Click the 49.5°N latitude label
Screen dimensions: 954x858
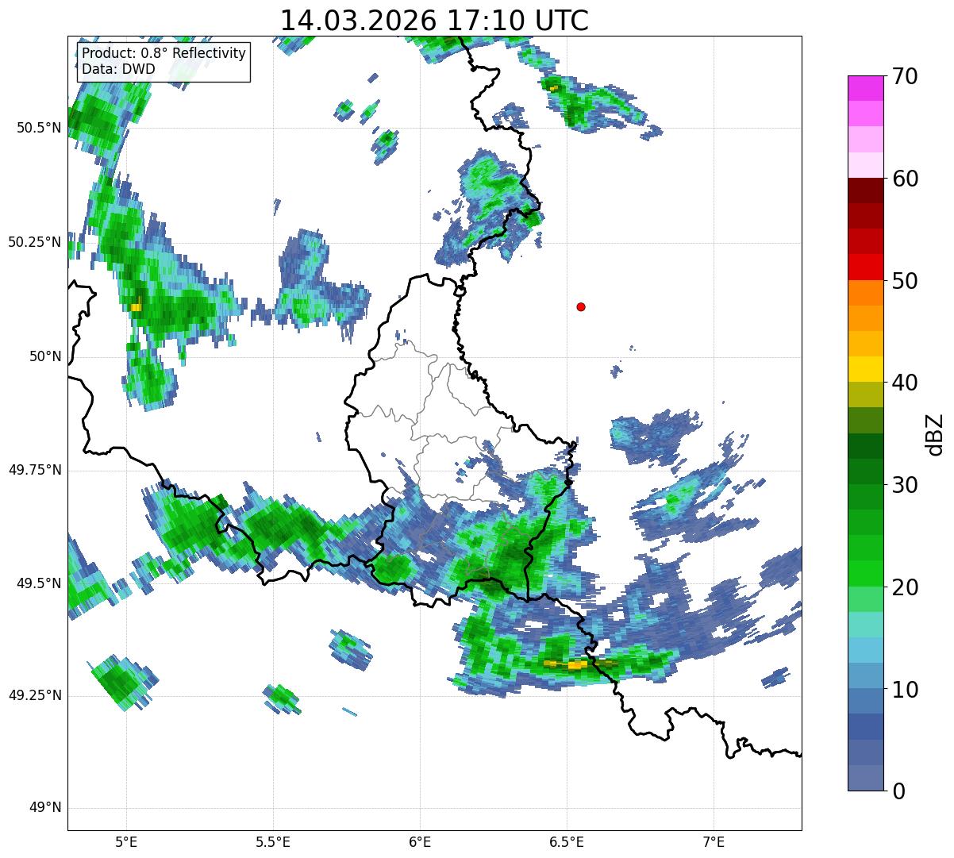pos(39,583)
